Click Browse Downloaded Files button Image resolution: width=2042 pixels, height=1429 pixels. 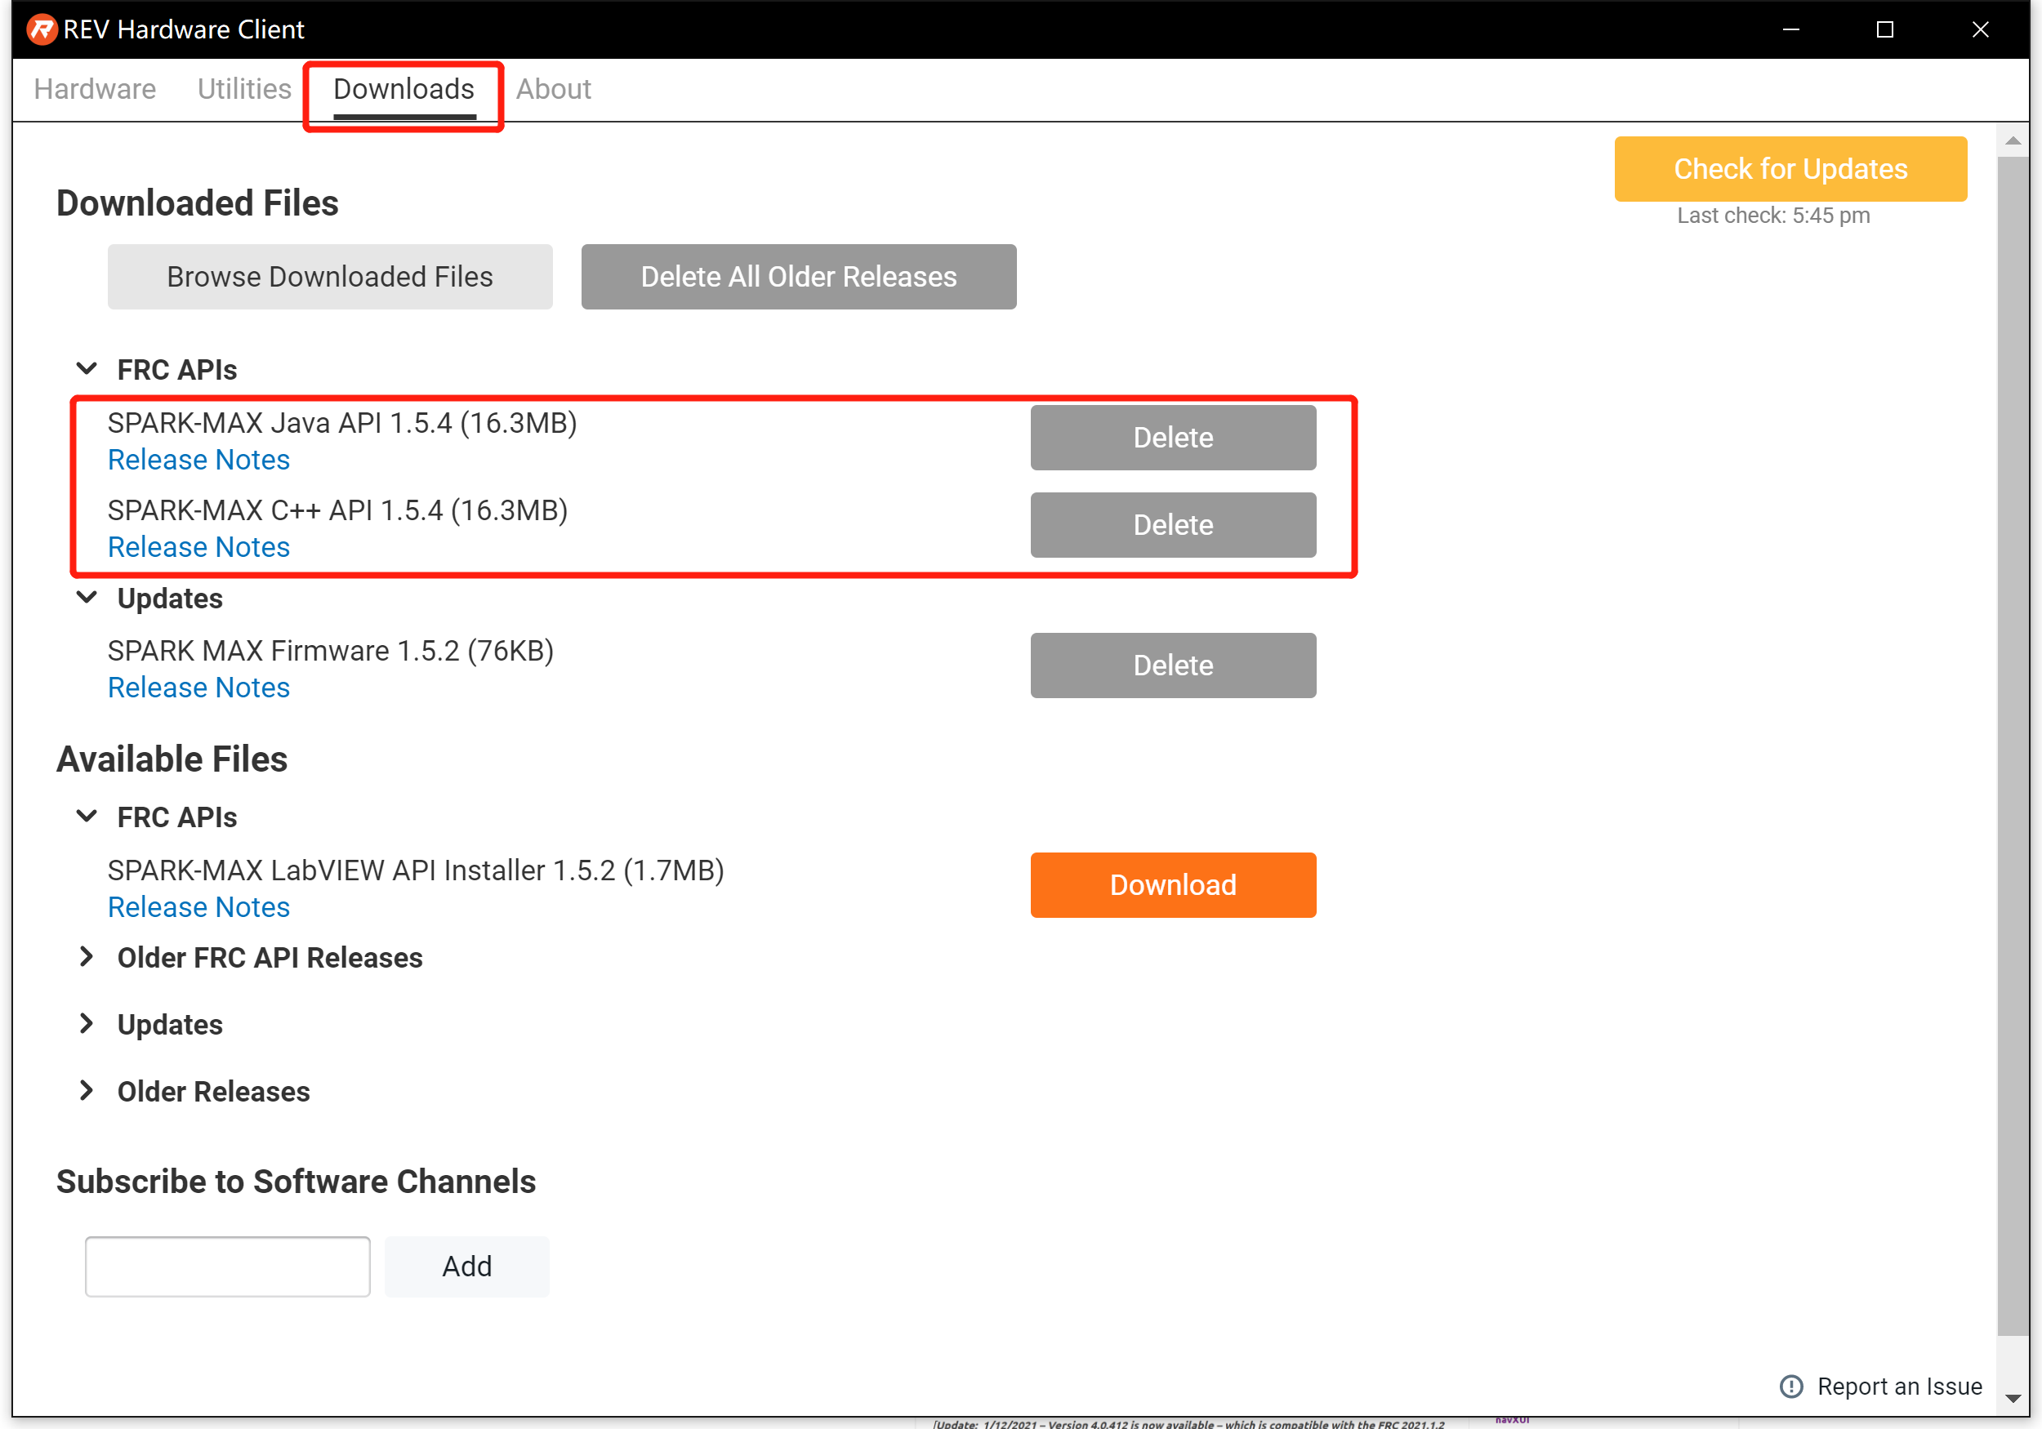pos(330,277)
